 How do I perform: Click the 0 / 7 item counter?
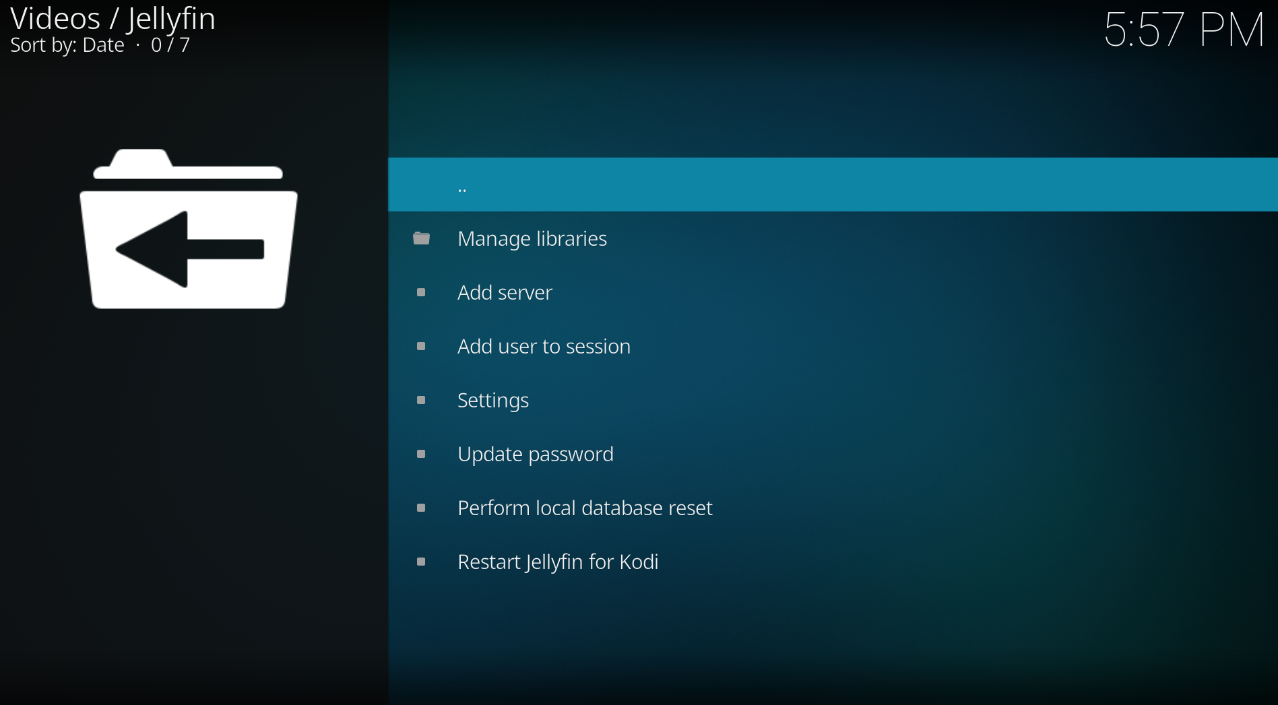tap(169, 45)
